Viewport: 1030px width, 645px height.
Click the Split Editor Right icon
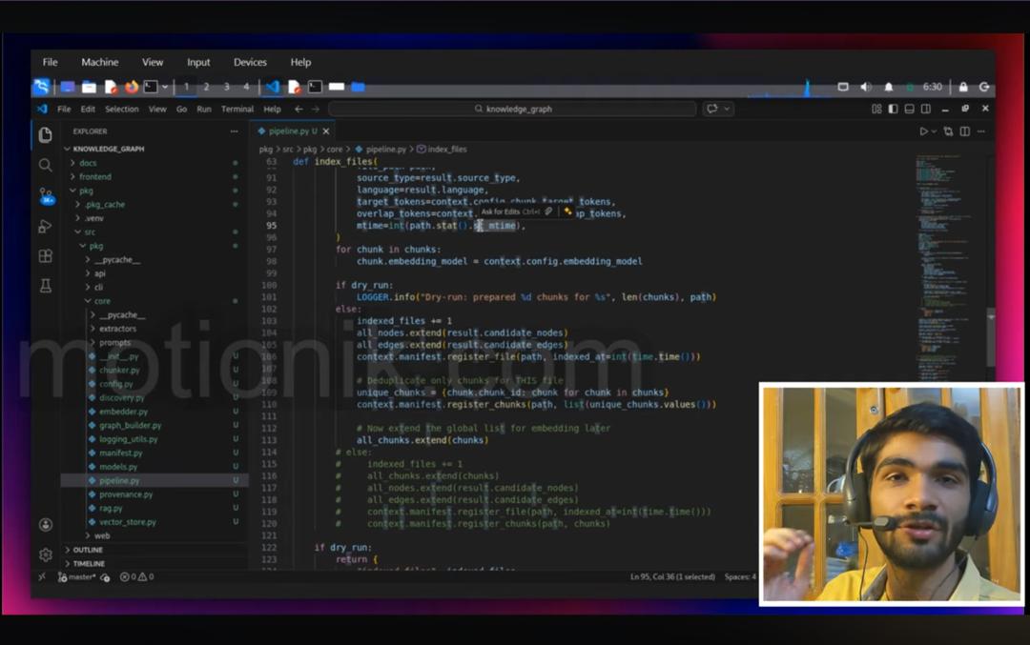[x=965, y=131]
